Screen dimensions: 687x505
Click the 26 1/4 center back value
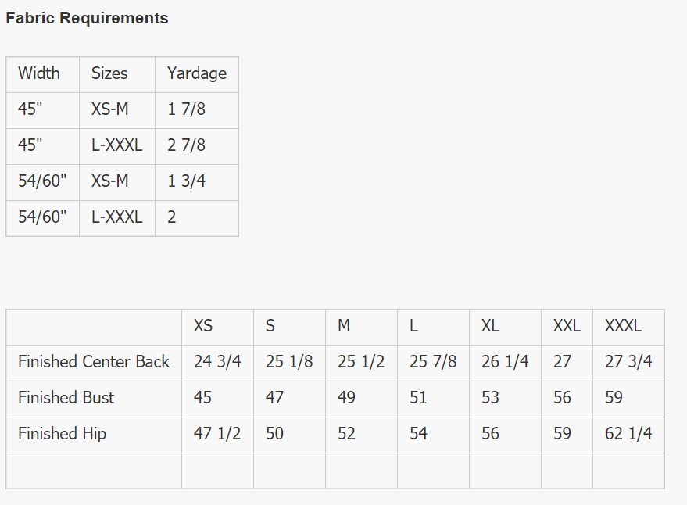click(x=505, y=363)
